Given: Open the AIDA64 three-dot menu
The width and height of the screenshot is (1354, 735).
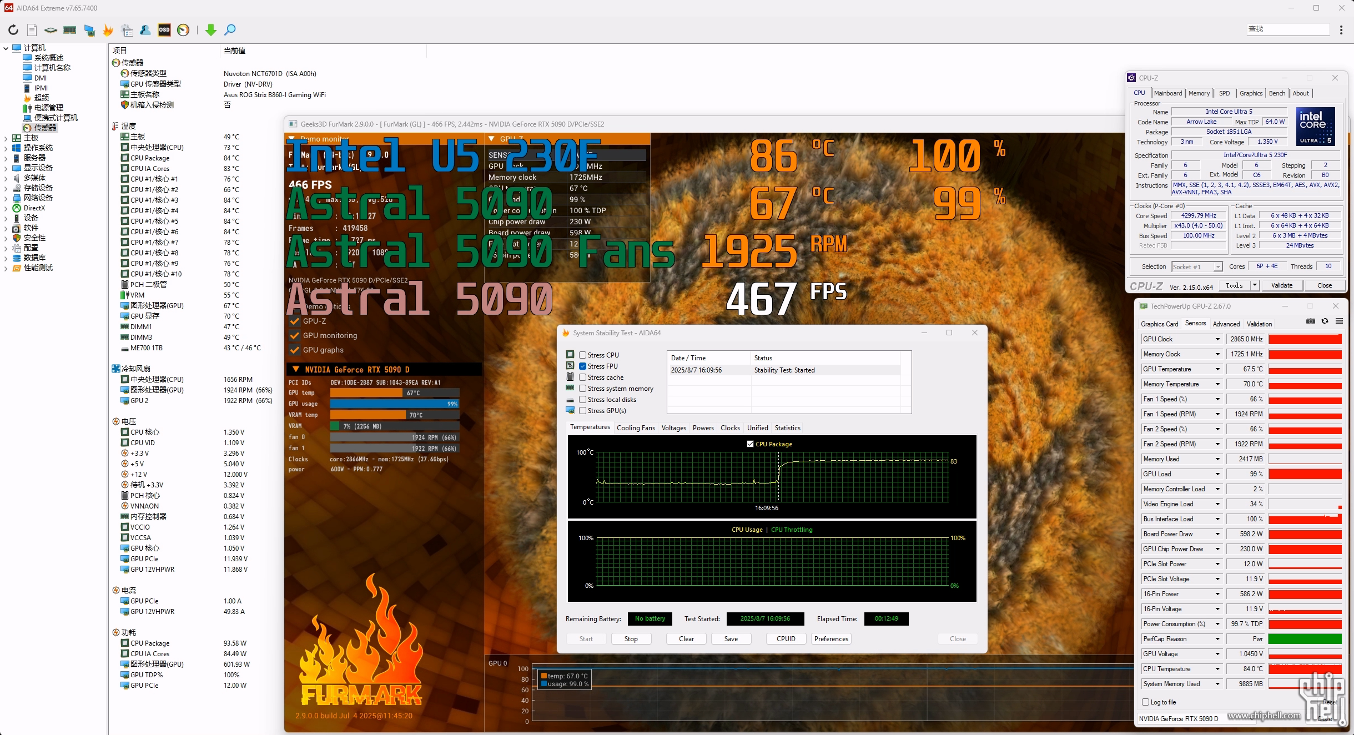Looking at the screenshot, I should [1341, 30].
